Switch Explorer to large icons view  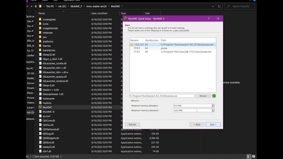(x=253, y=156)
